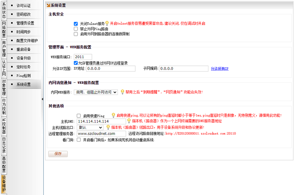Open the 内网WEB服务 dropdown

pos(96,92)
